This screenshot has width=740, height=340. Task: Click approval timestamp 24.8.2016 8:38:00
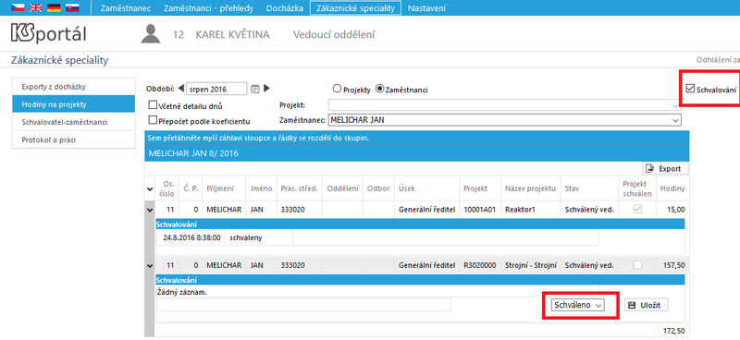(191, 238)
